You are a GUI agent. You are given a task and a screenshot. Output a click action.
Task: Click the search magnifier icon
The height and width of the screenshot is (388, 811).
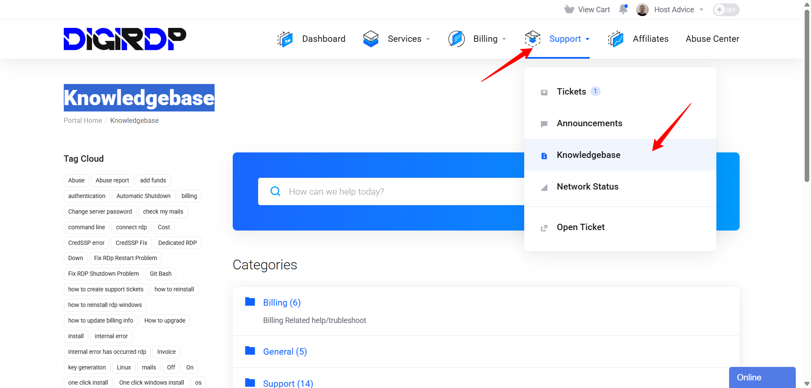coord(275,191)
